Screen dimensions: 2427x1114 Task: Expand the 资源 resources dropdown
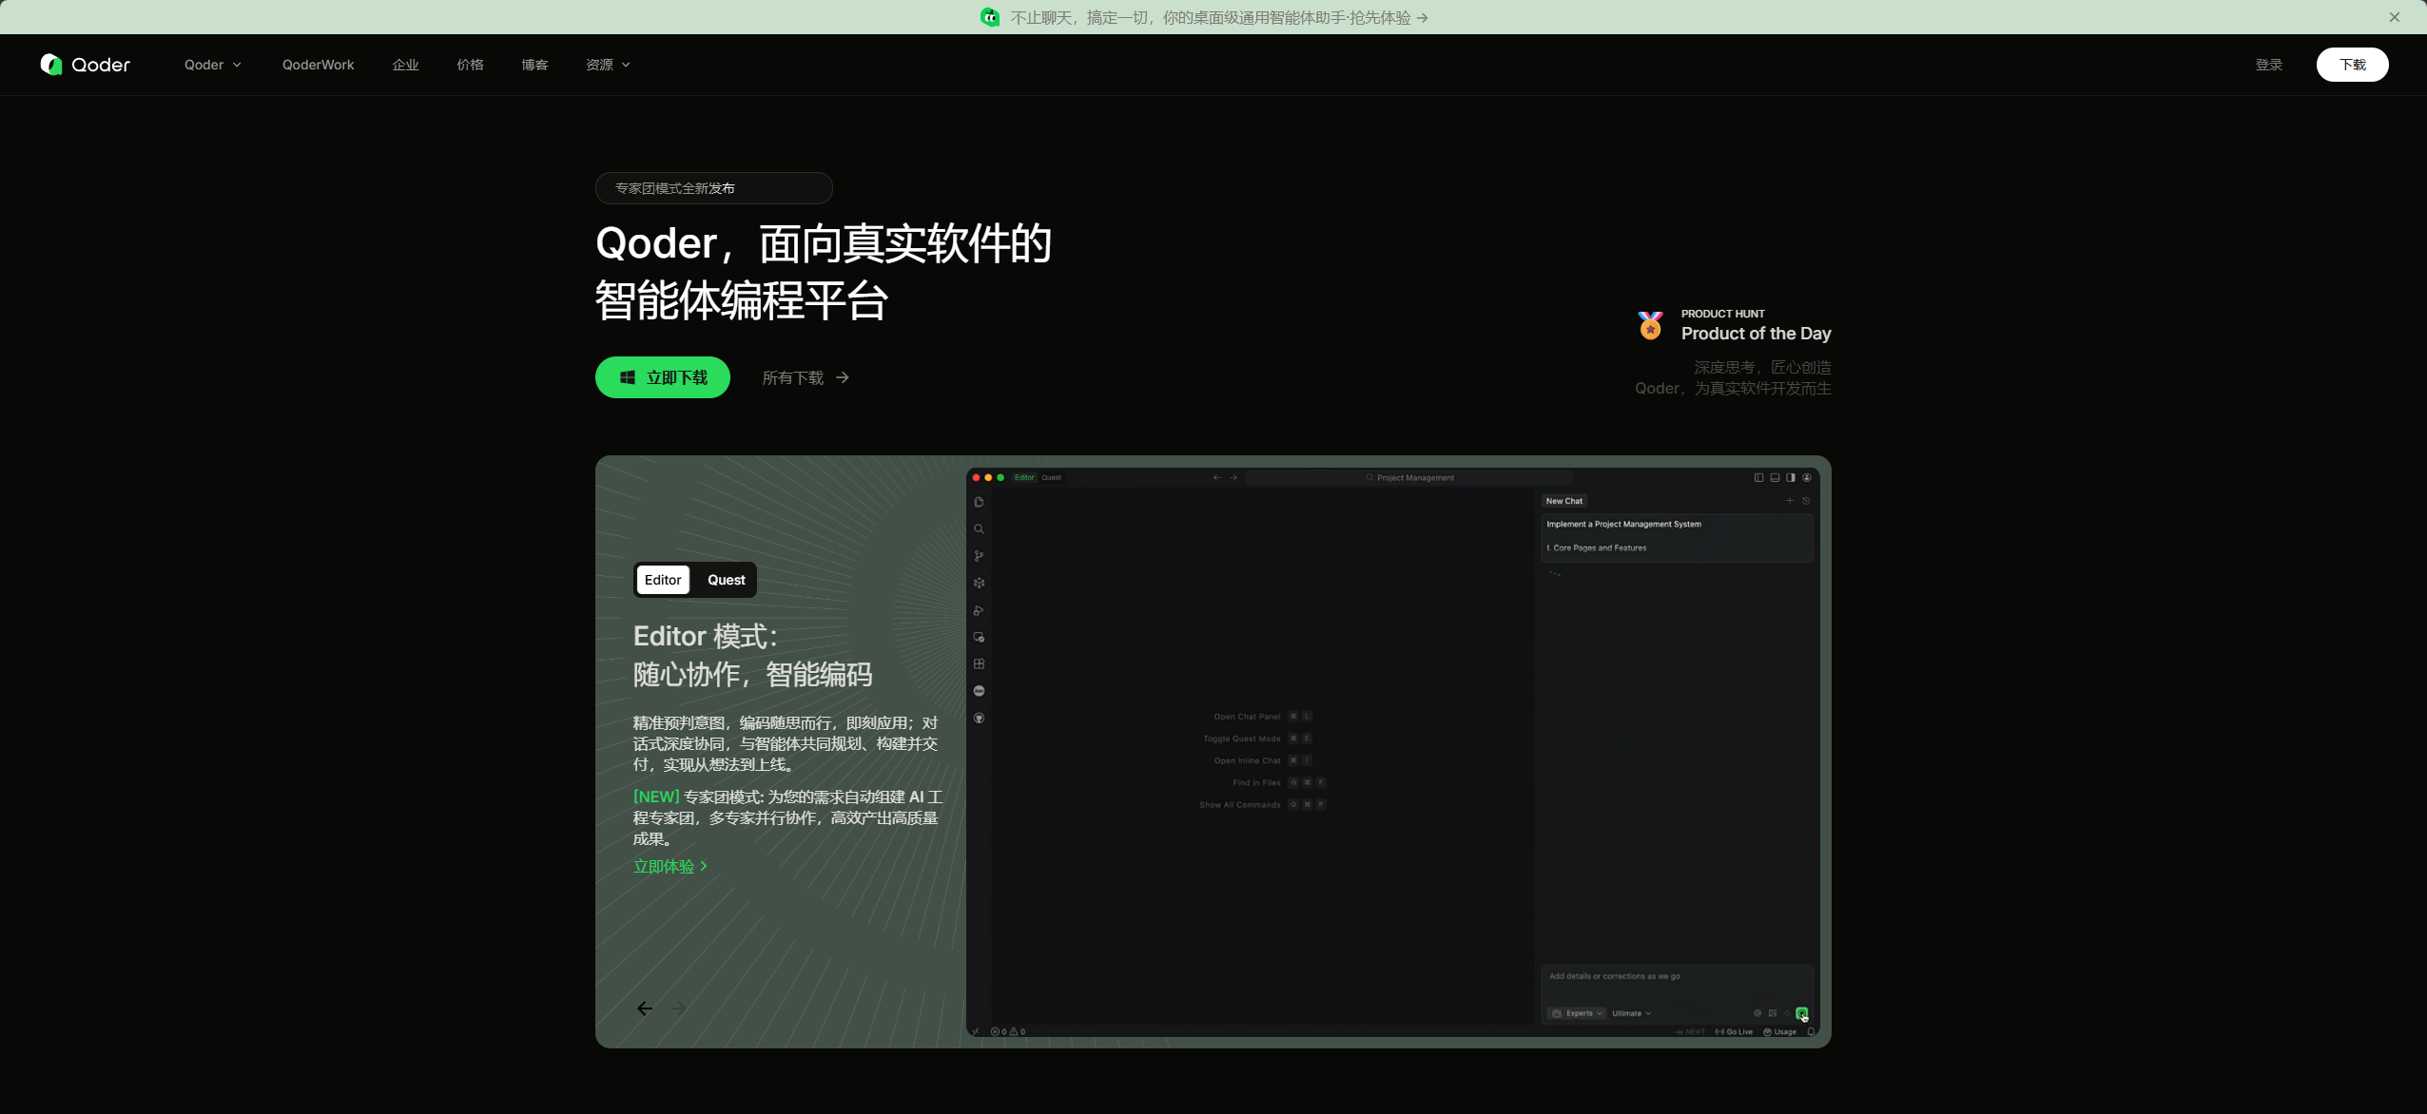609,65
